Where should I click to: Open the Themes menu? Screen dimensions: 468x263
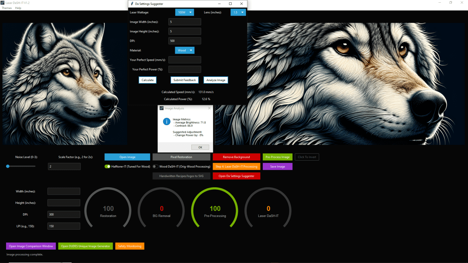pos(7,8)
